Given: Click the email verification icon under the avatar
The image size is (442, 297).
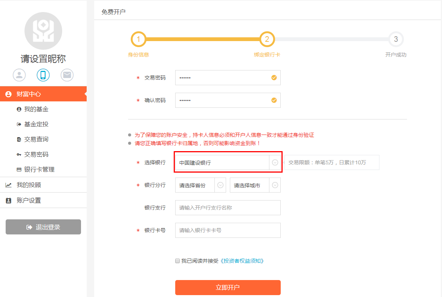Looking at the screenshot, I should pos(67,75).
